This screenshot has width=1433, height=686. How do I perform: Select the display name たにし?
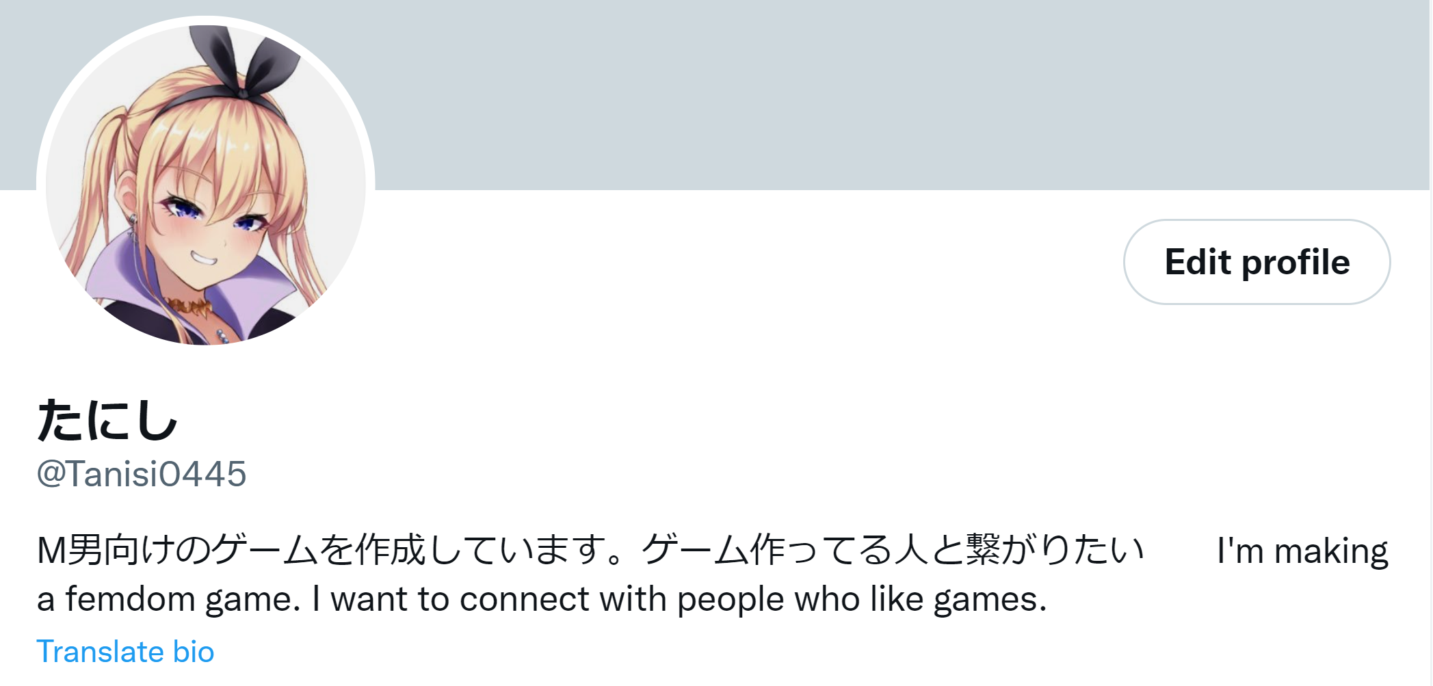pos(107,420)
